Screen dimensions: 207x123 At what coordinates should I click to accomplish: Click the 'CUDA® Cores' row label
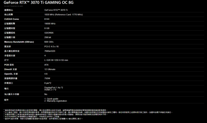[x=12, y=19]
